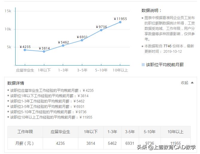Click the 数据说明 heading
This screenshot has height=154, width=200.
[x=151, y=10]
